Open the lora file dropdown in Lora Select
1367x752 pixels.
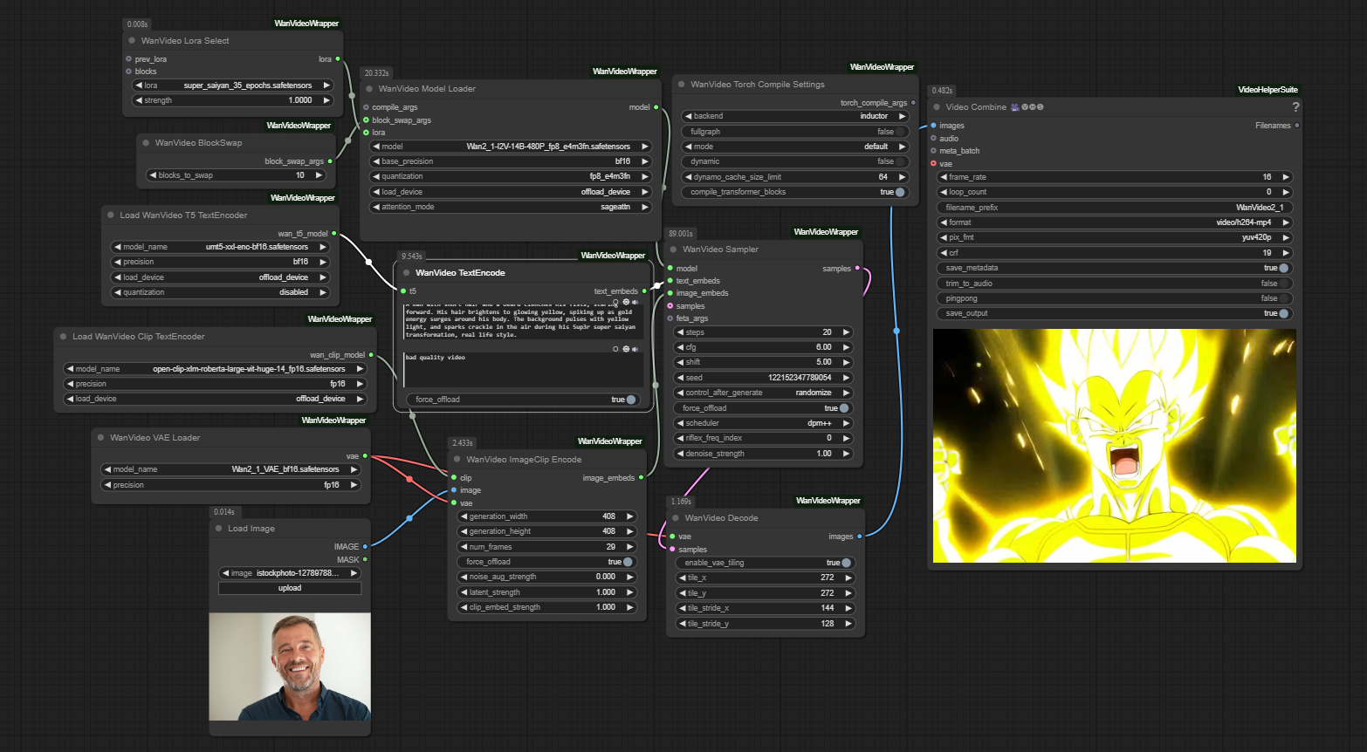[233, 85]
